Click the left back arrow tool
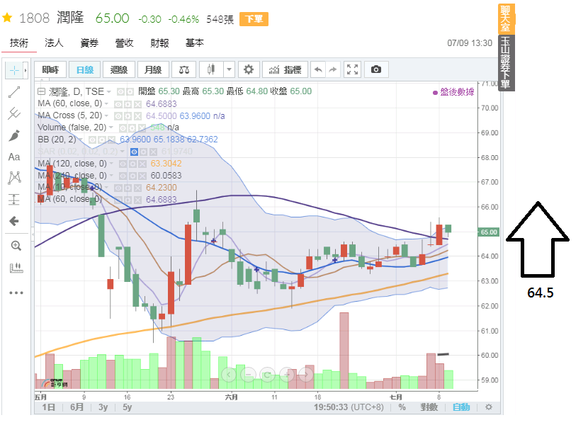This screenshot has width=588, height=425. 14,221
